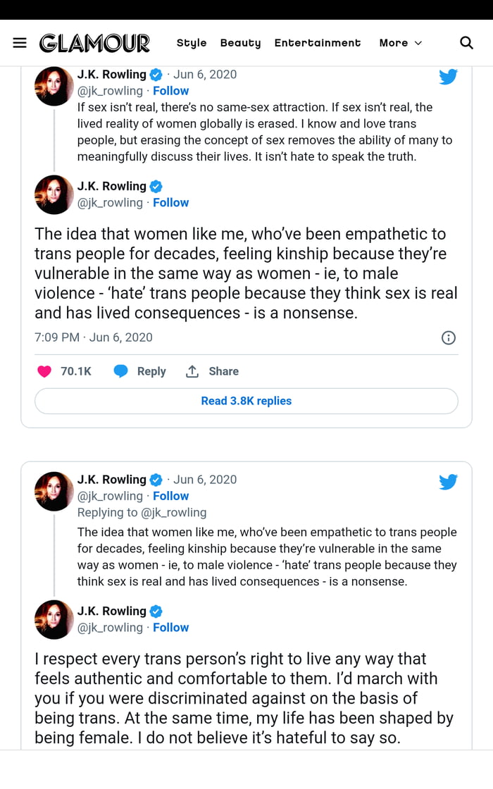Click J.K. Rowling's profile avatar on the top tweet
493x789 pixels.
(54, 86)
